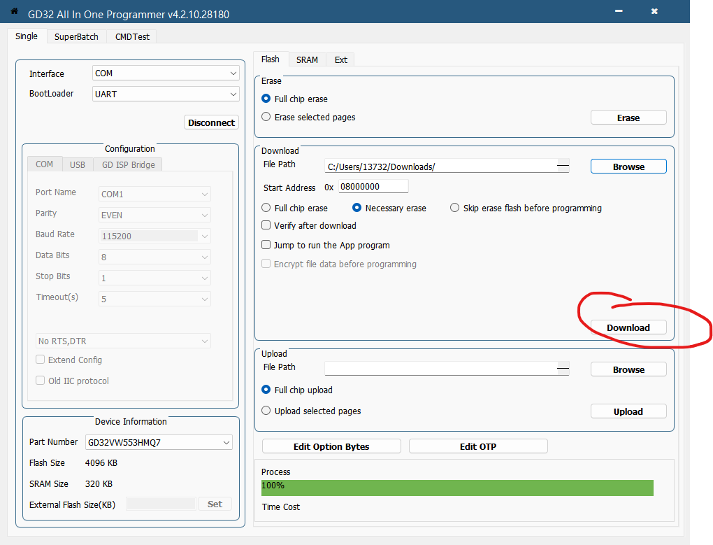Focus the Start Address input field
713x545 pixels.
click(373, 187)
